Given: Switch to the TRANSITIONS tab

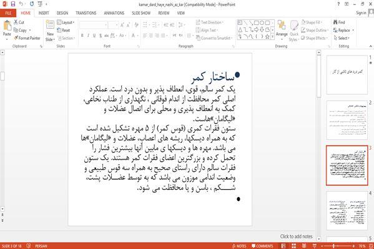Looking at the screenshot, I should tap(86, 13).
